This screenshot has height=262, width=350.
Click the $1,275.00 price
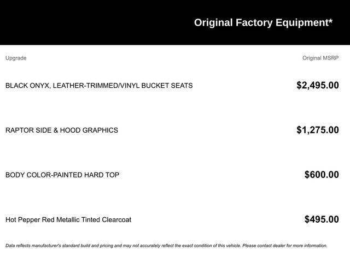click(x=317, y=130)
